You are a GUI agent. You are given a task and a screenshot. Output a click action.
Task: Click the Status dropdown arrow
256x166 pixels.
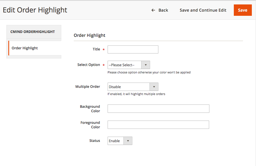[128, 141]
